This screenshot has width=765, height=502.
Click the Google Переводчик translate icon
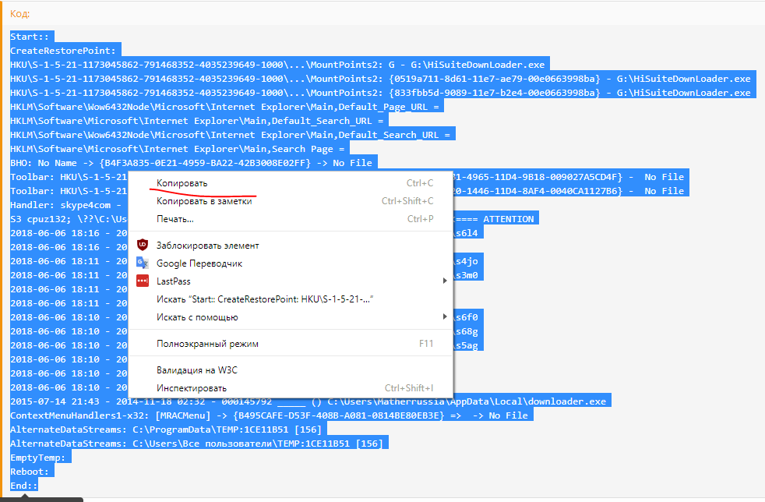143,263
